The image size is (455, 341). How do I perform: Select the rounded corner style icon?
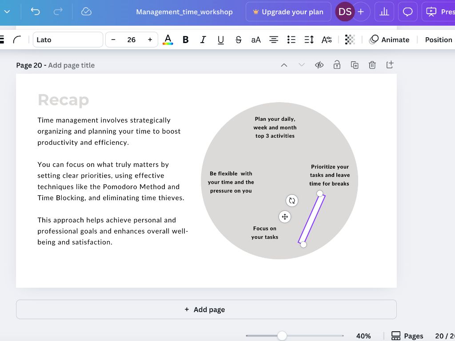pos(17,40)
